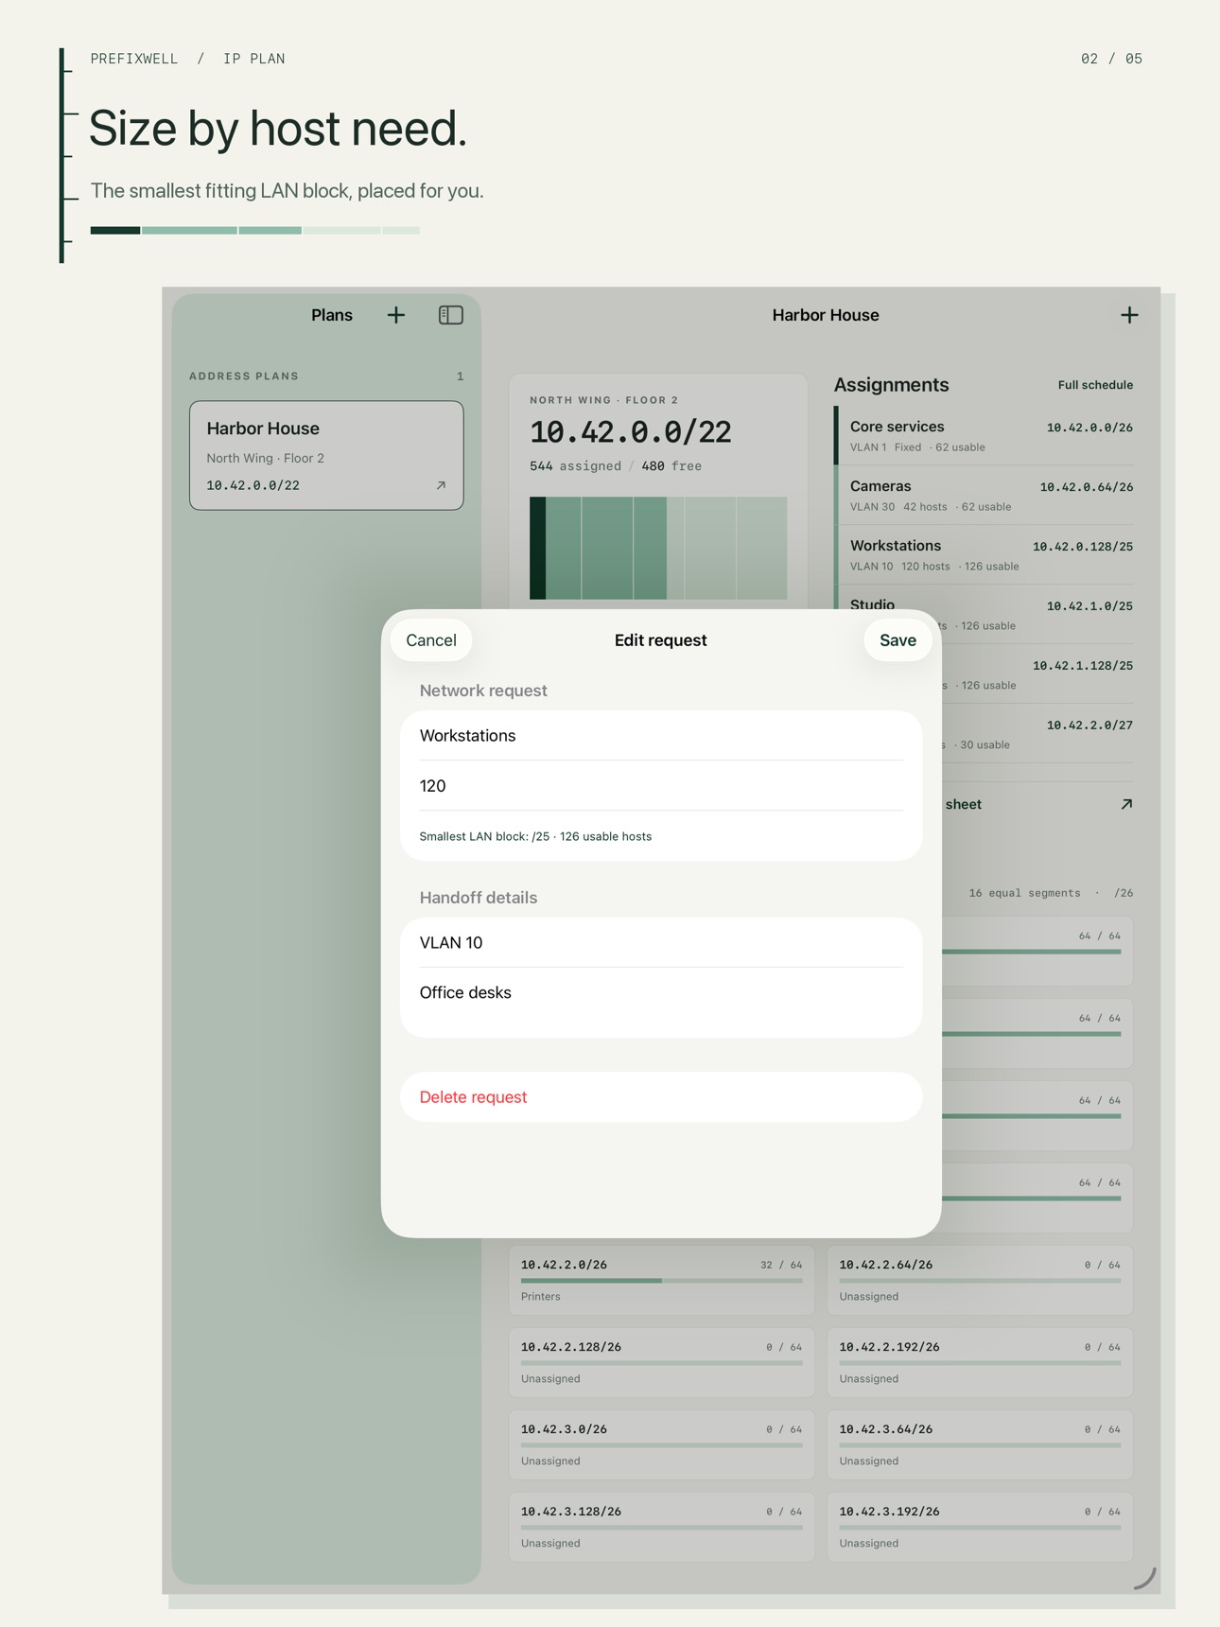
Task: Open the Full schedule link
Action: [1095, 385]
